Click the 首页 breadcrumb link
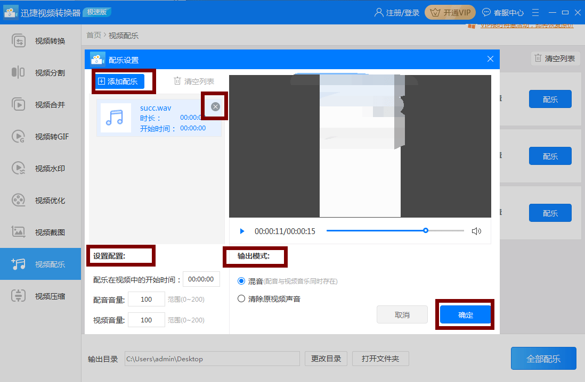 click(94, 35)
